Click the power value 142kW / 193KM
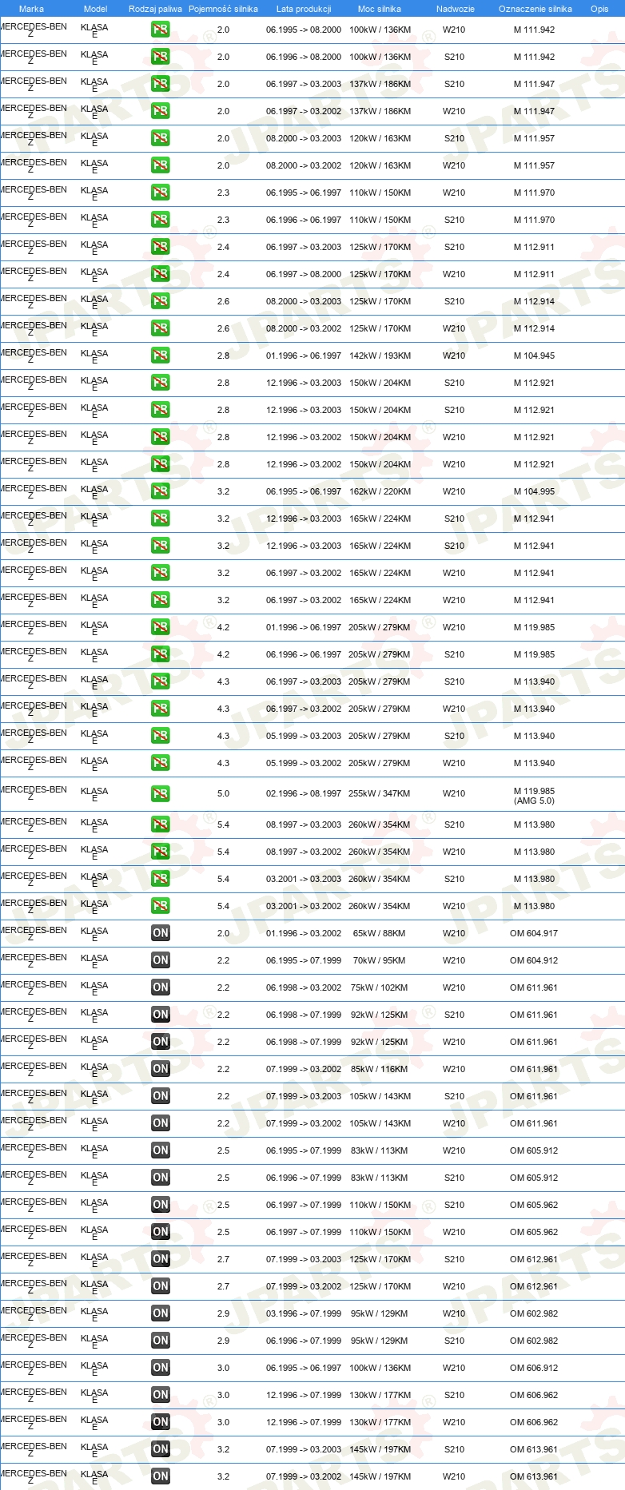This screenshot has width=625, height=1490. tap(380, 356)
